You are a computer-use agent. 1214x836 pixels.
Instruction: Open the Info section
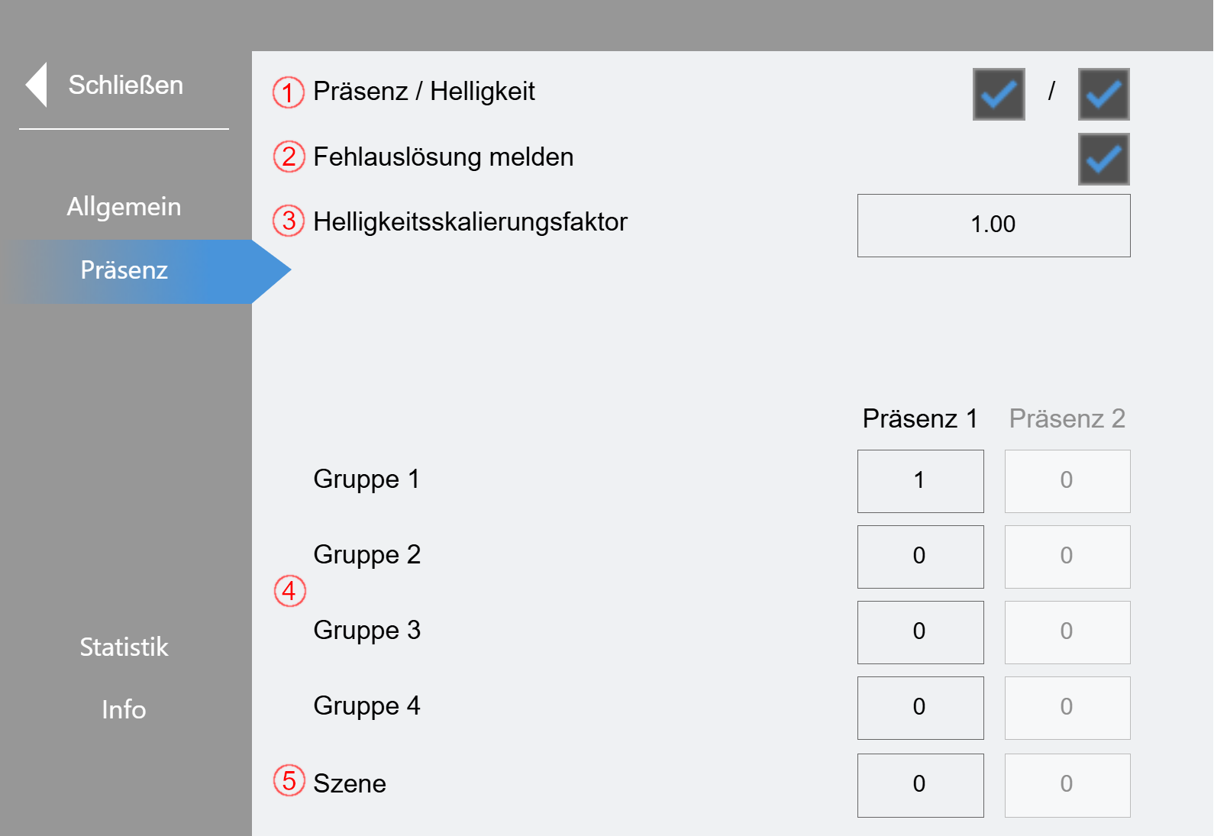tap(124, 709)
